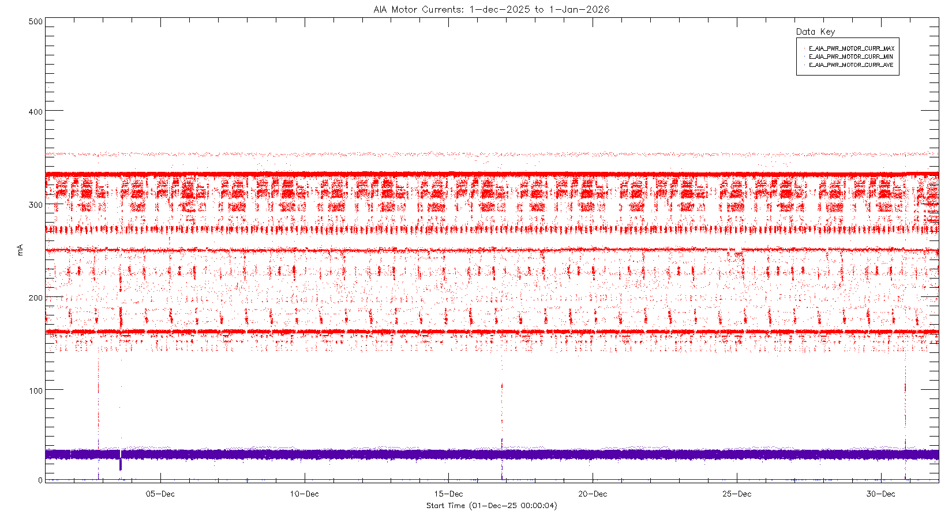This screenshot has height=519, width=952.
Task: Select the 20-Dec date label
Action: 593,494
